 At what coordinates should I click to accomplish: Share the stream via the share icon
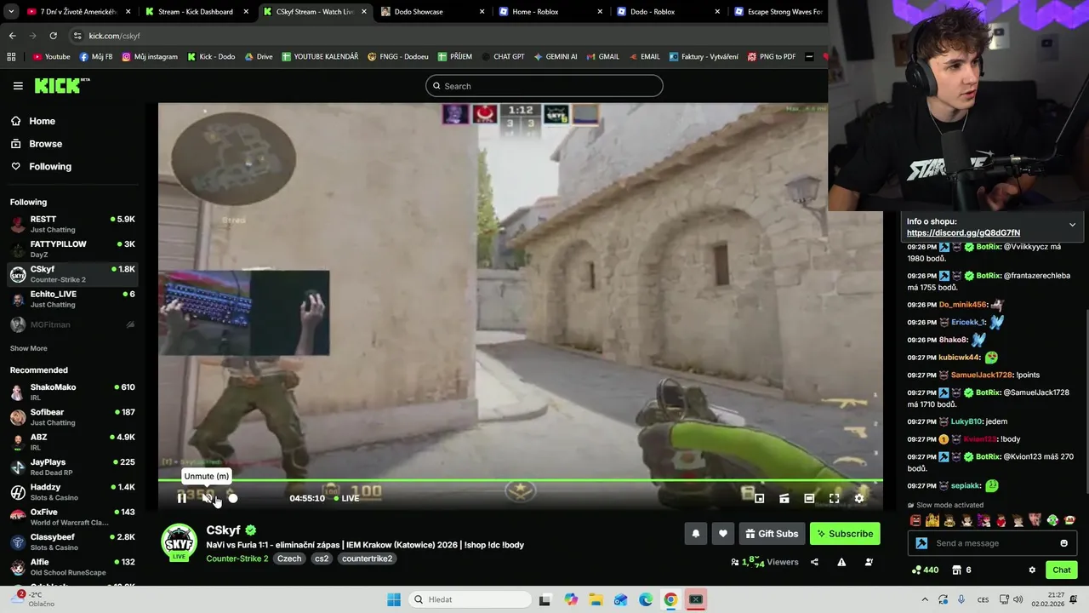click(814, 562)
